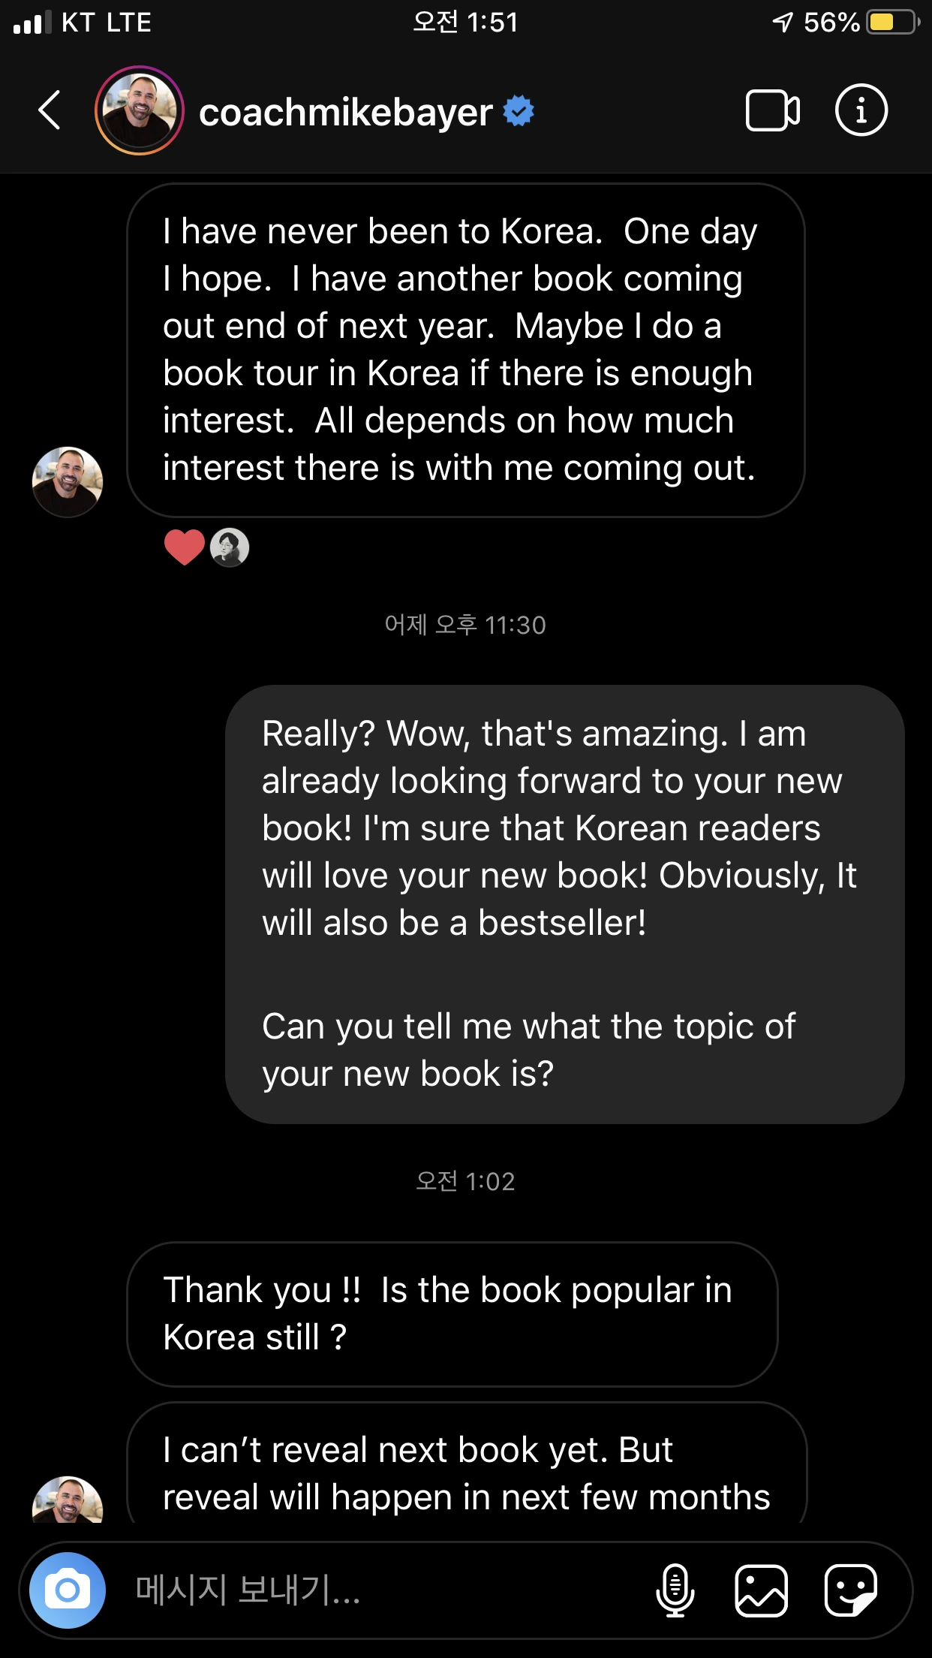Select the 'Really? Wow, that's amazing' message
Screen dimensions: 932x1658
tap(565, 904)
